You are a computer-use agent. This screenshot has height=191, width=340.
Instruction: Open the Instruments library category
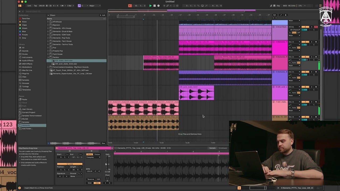coord(27,57)
